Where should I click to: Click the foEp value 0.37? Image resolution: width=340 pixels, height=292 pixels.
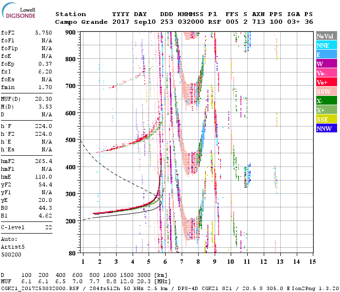pyautogui.click(x=45, y=64)
